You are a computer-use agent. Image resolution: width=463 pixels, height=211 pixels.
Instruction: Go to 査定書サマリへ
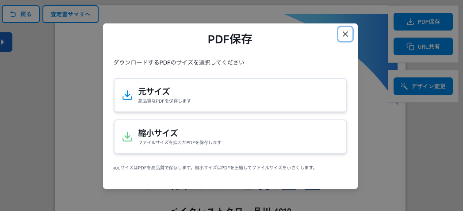coord(70,14)
